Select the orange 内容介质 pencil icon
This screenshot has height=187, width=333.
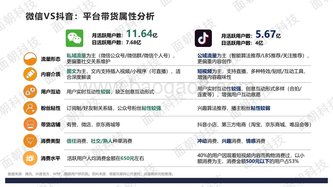point(30,74)
